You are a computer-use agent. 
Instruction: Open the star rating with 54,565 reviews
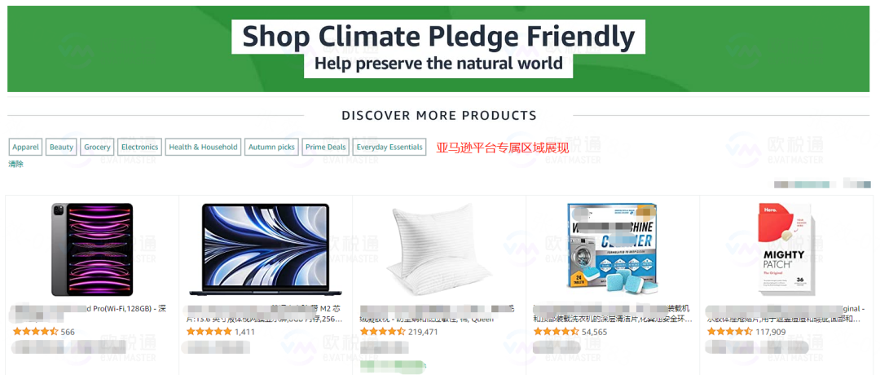(x=557, y=332)
